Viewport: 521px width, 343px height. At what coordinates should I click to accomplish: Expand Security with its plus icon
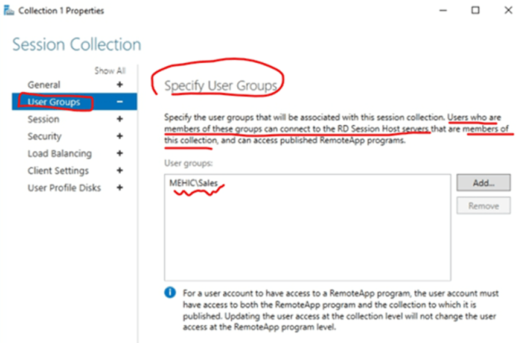click(x=120, y=136)
